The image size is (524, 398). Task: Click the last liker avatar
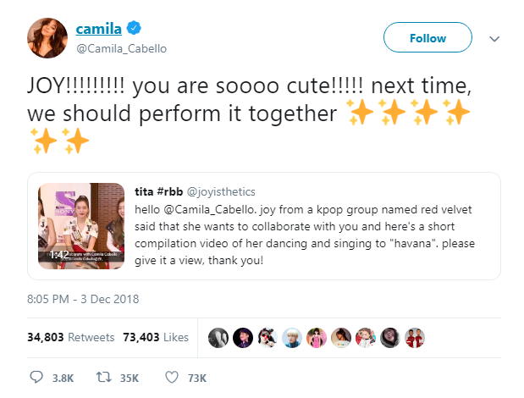(x=415, y=337)
